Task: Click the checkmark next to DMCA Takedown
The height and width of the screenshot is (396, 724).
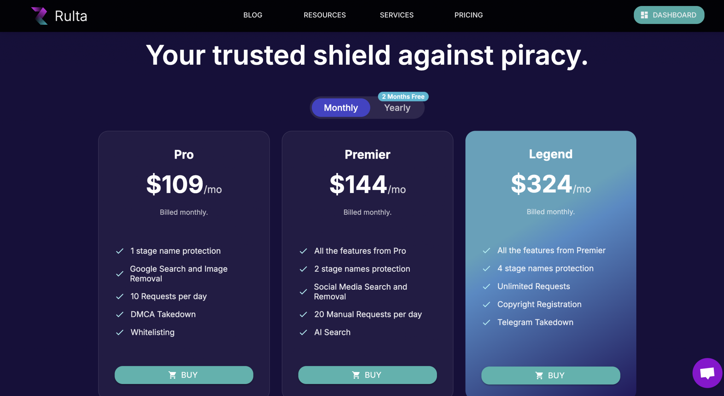Action: pyautogui.click(x=120, y=314)
